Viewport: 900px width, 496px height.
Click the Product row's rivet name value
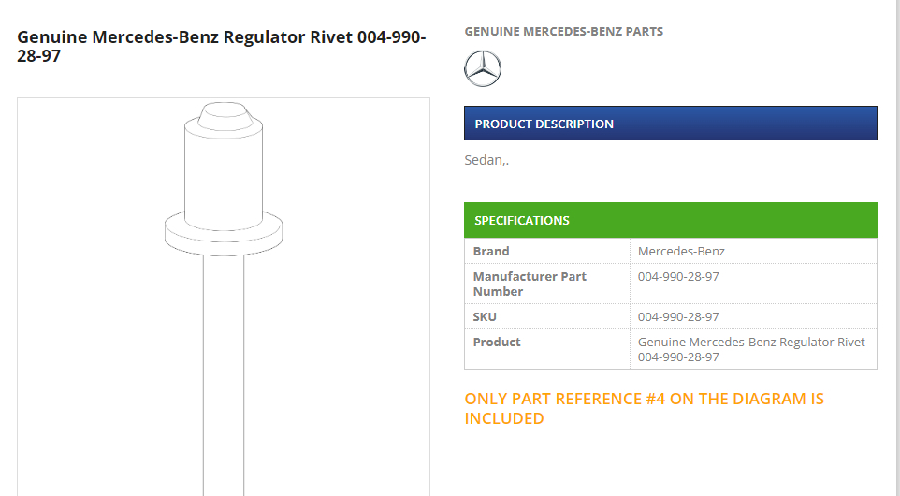coord(751,349)
